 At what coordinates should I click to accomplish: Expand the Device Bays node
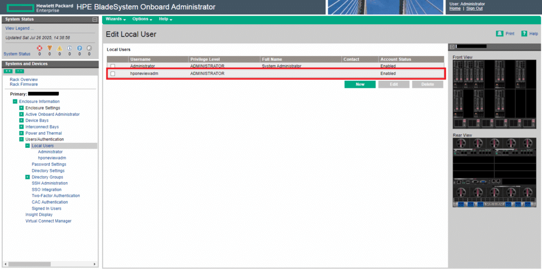pyautogui.click(x=21, y=120)
